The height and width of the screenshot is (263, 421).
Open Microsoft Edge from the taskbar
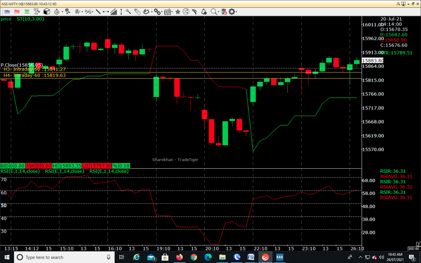pos(208,257)
